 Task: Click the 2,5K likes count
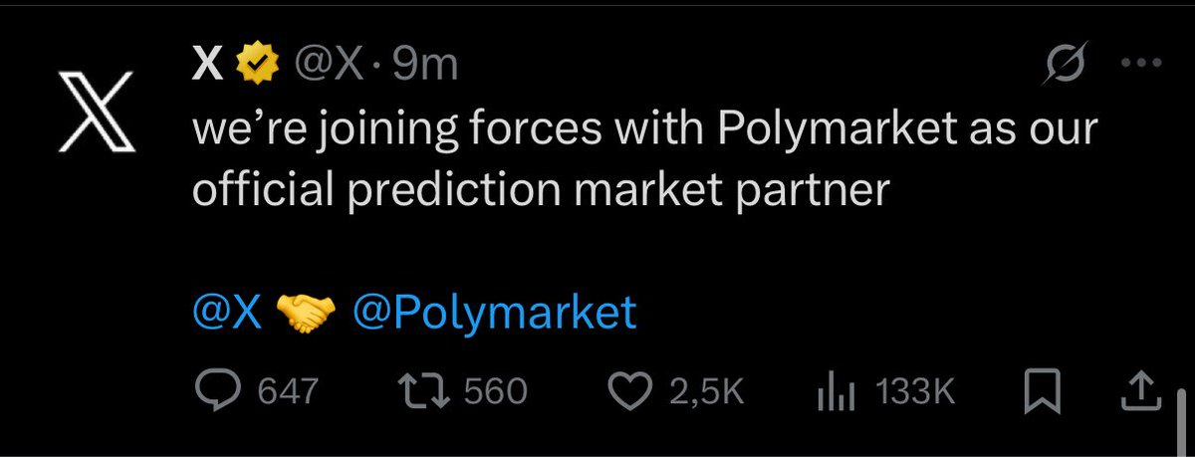pos(706,392)
